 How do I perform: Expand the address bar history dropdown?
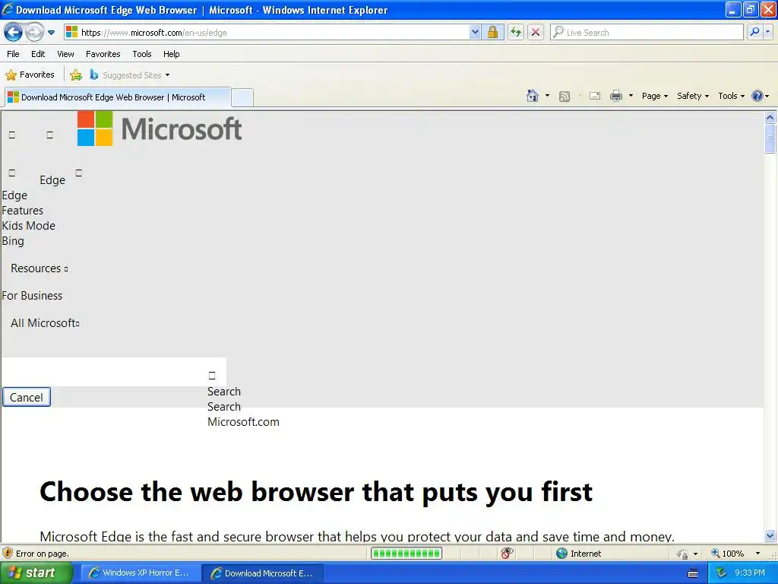(x=475, y=33)
